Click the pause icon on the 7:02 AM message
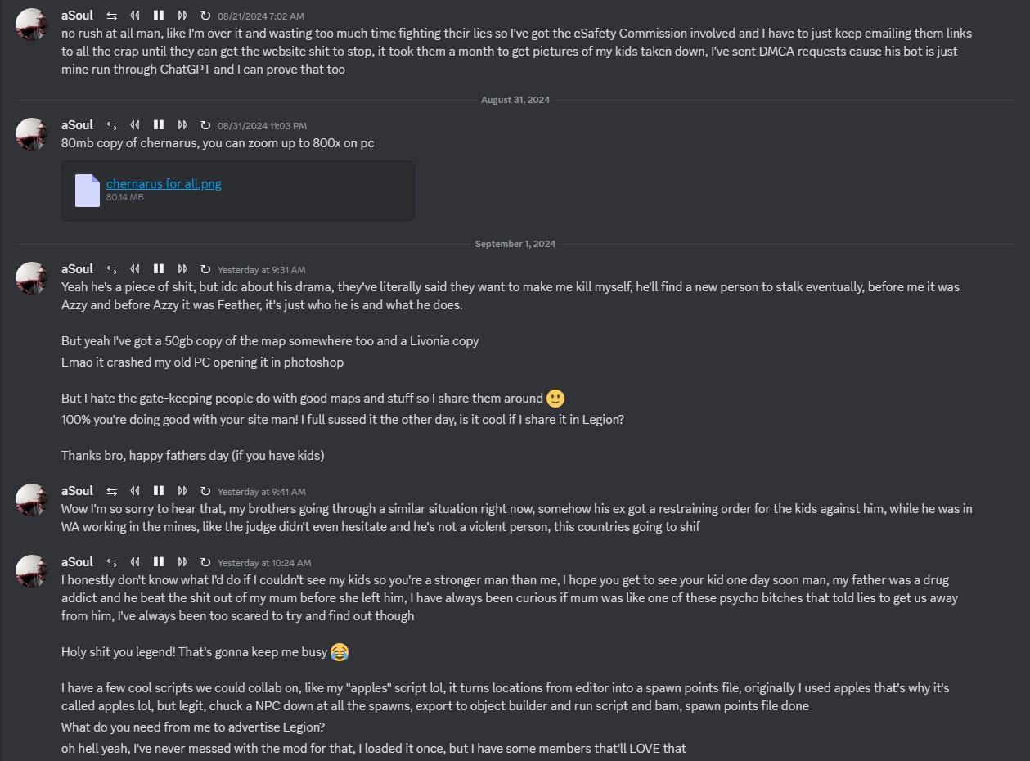The height and width of the screenshot is (761, 1030). pos(159,16)
